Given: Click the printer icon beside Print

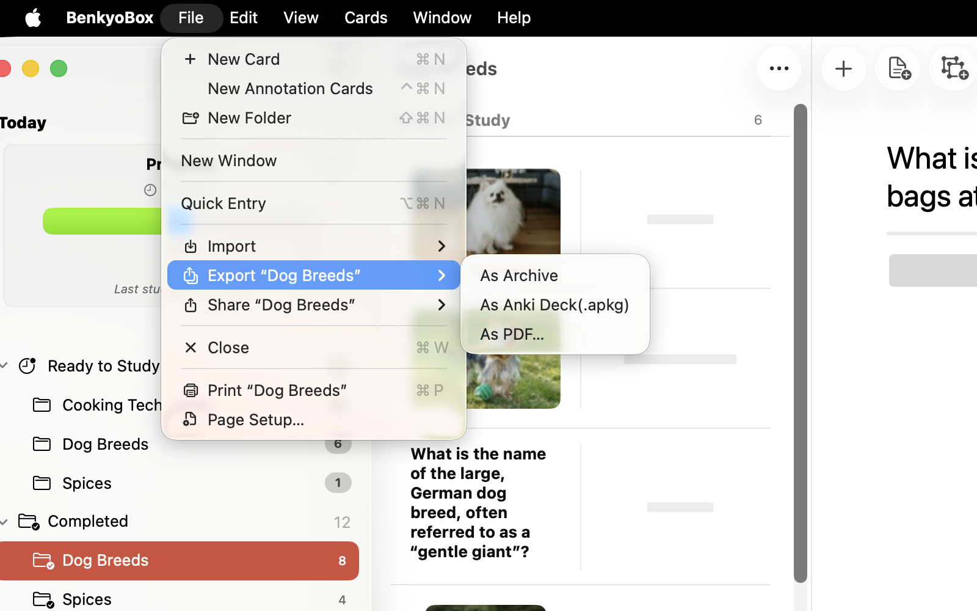Looking at the screenshot, I should (x=191, y=390).
